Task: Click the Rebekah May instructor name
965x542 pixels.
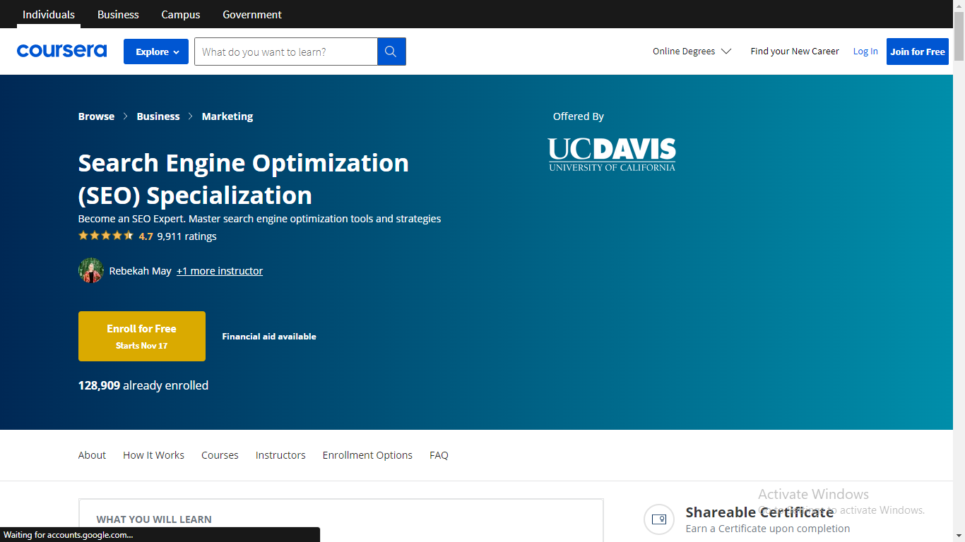Action: pos(141,271)
